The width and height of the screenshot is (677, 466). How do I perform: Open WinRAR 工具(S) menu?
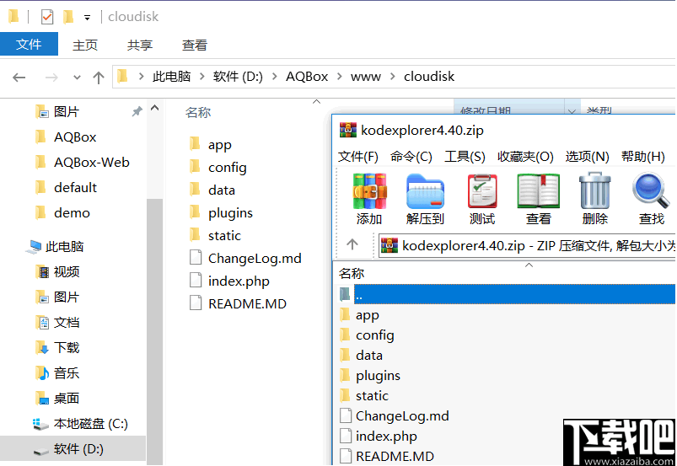pyautogui.click(x=465, y=156)
